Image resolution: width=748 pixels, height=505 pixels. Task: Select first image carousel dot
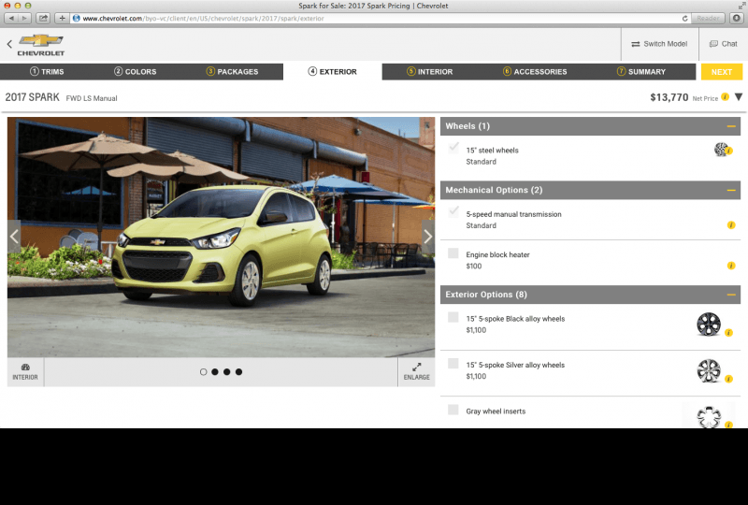(x=203, y=372)
